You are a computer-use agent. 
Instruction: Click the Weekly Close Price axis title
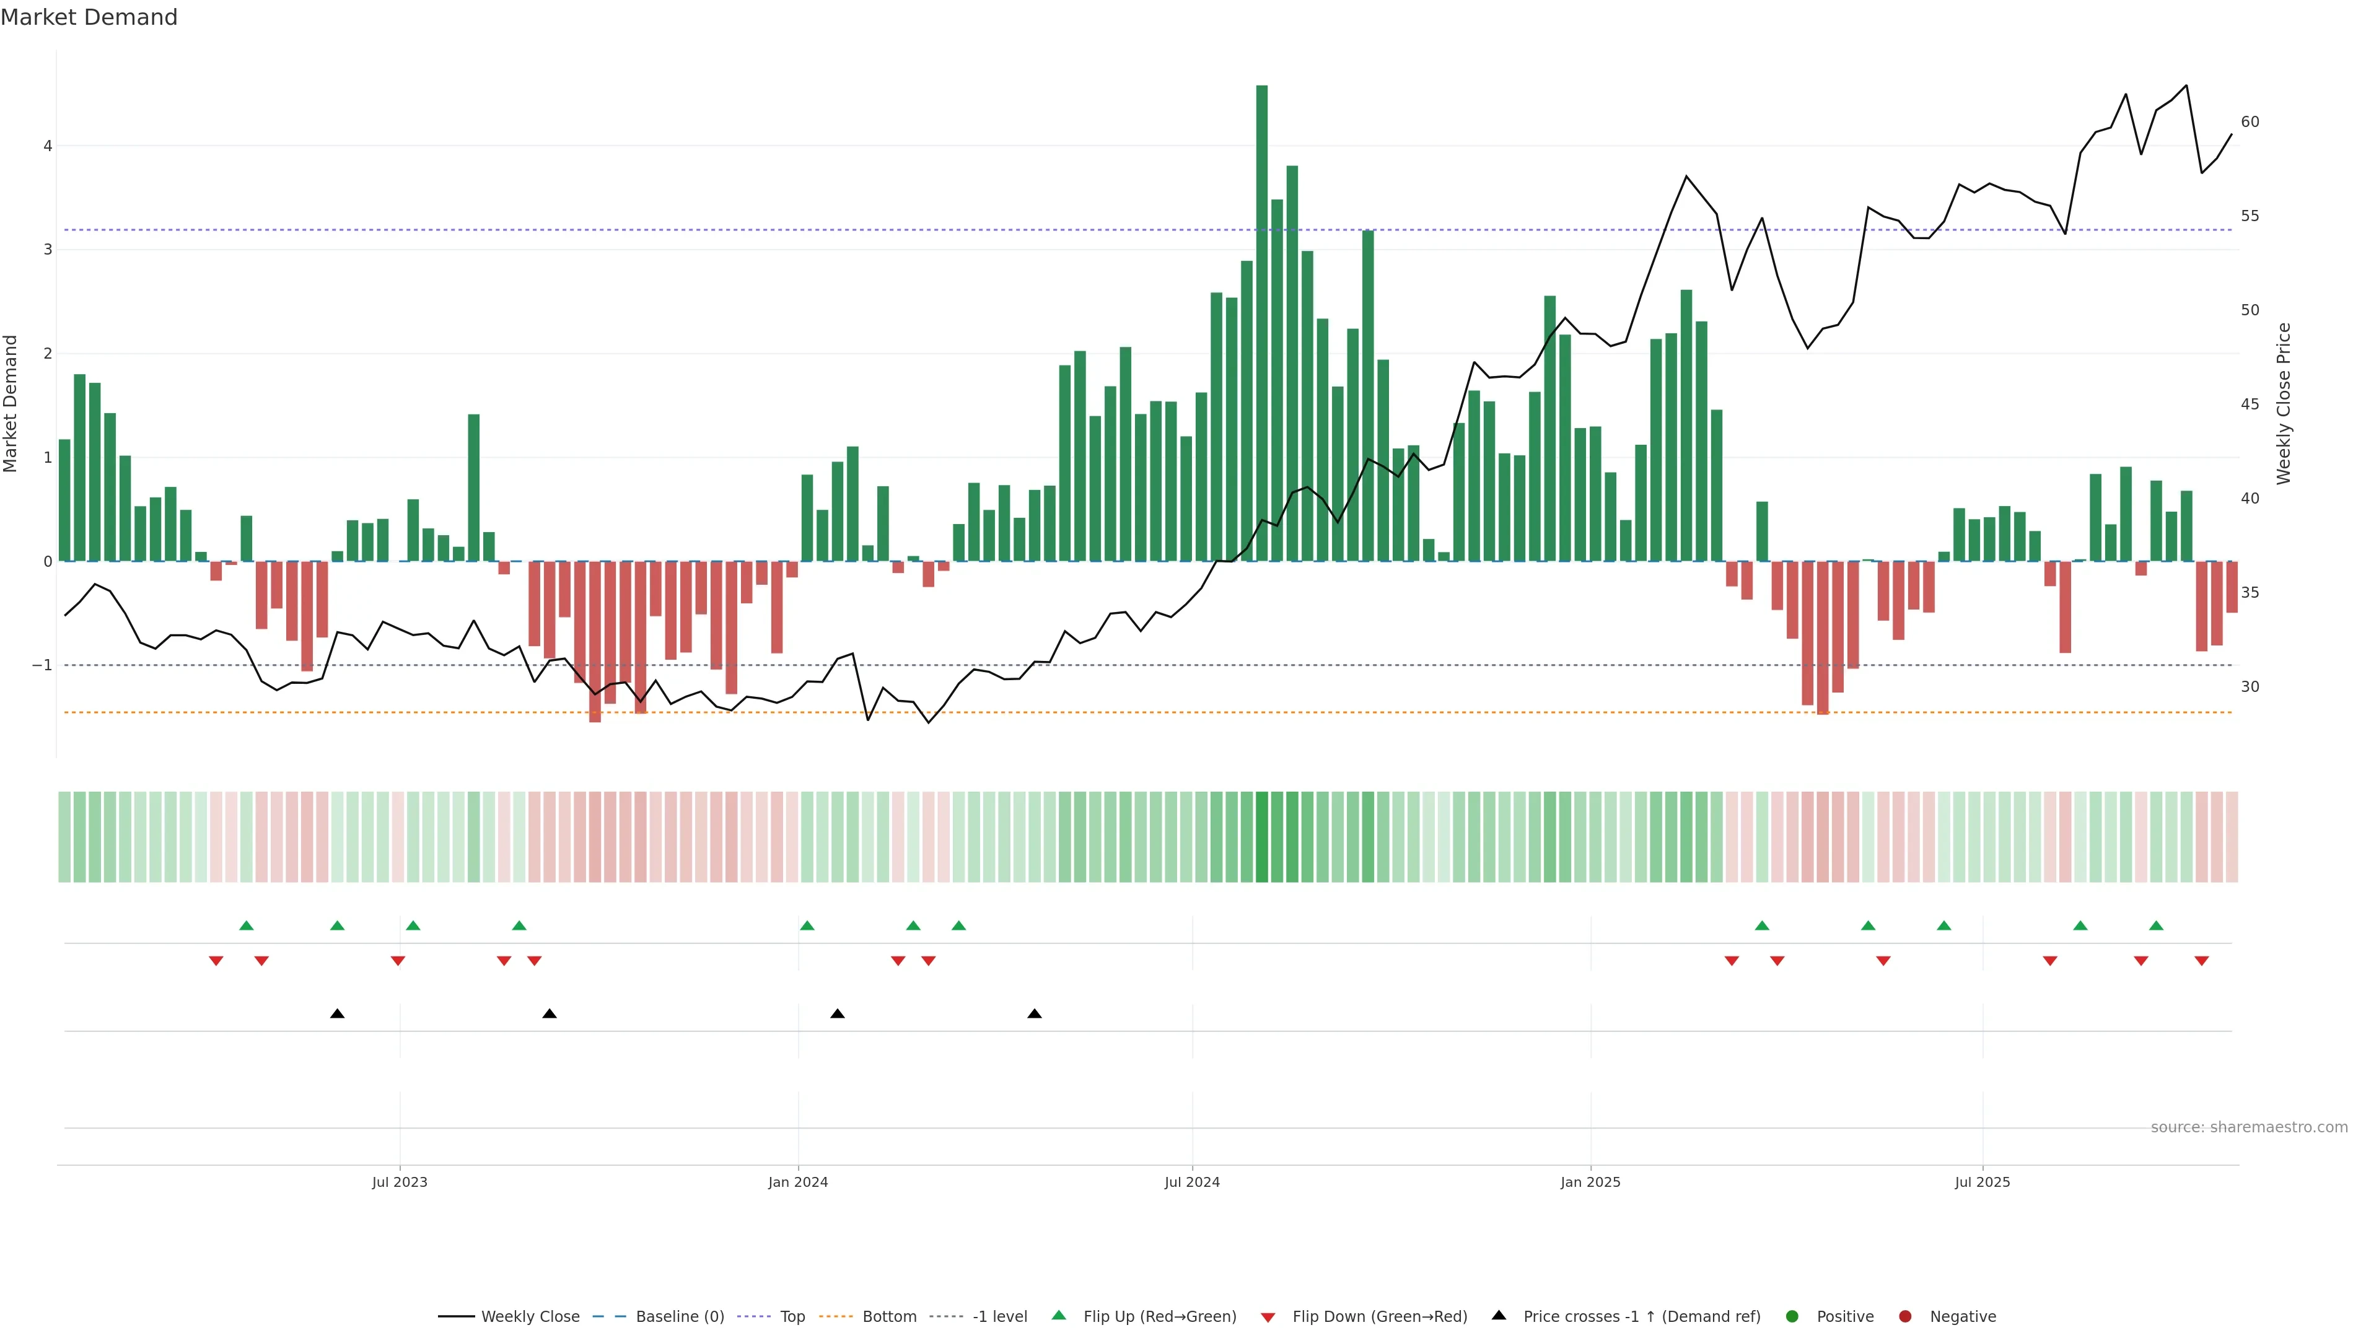point(2283,403)
